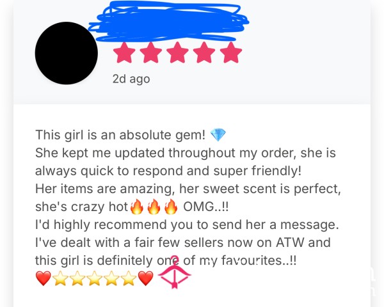
Task: Click the blue scribbled-over reviewer username
Action: point(168,22)
